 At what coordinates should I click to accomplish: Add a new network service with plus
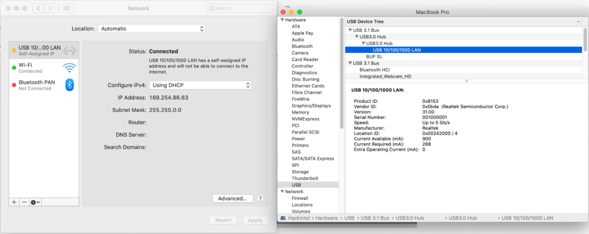tap(14, 202)
